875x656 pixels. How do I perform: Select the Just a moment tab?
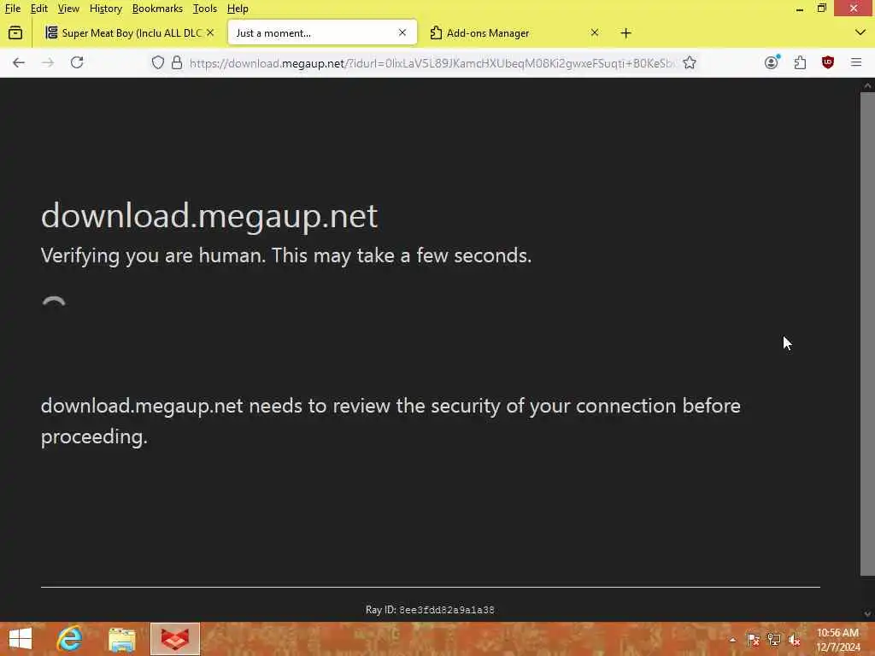[322, 33]
